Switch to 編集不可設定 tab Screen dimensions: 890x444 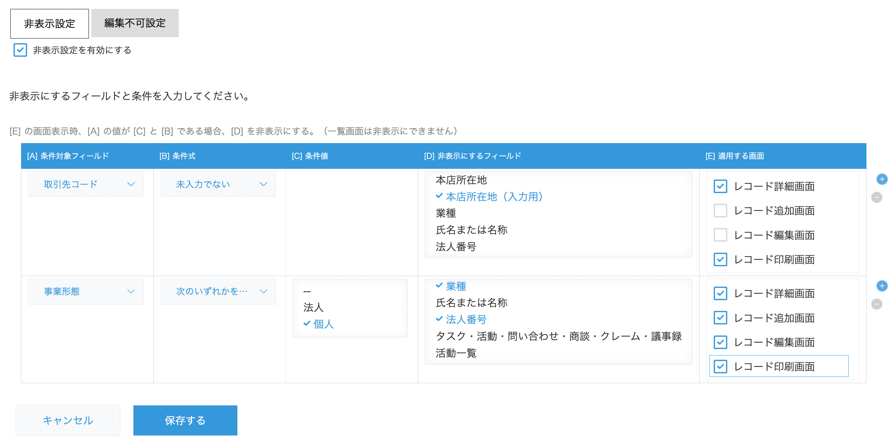click(x=135, y=23)
